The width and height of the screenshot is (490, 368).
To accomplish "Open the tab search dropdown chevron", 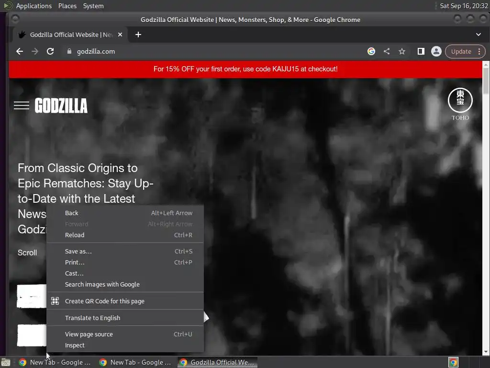I will [x=479, y=34].
